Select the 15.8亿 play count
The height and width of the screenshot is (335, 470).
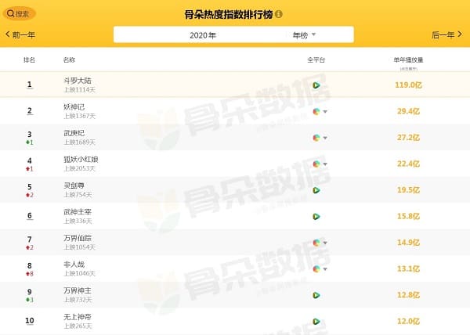click(408, 216)
